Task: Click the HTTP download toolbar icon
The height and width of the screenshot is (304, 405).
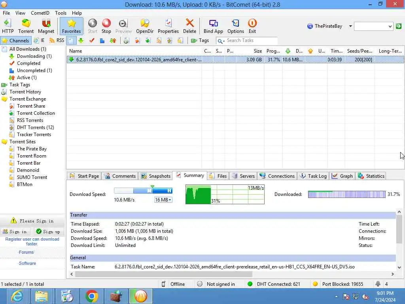Action: coord(8,26)
